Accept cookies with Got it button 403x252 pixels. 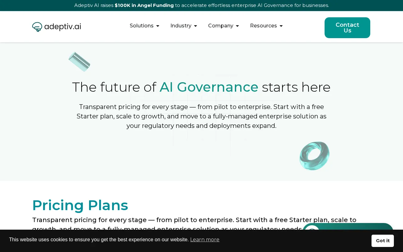(383, 241)
